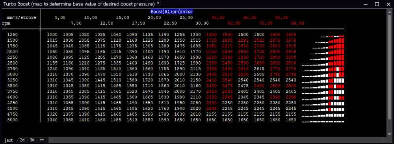This screenshot has width=394, height=144.
Task: Select the cell with value 1005
Action: pos(68,35)
